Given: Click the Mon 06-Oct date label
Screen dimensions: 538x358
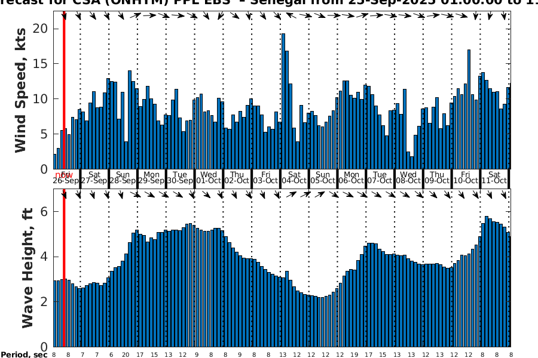Looking at the screenshot, I should point(351,178).
